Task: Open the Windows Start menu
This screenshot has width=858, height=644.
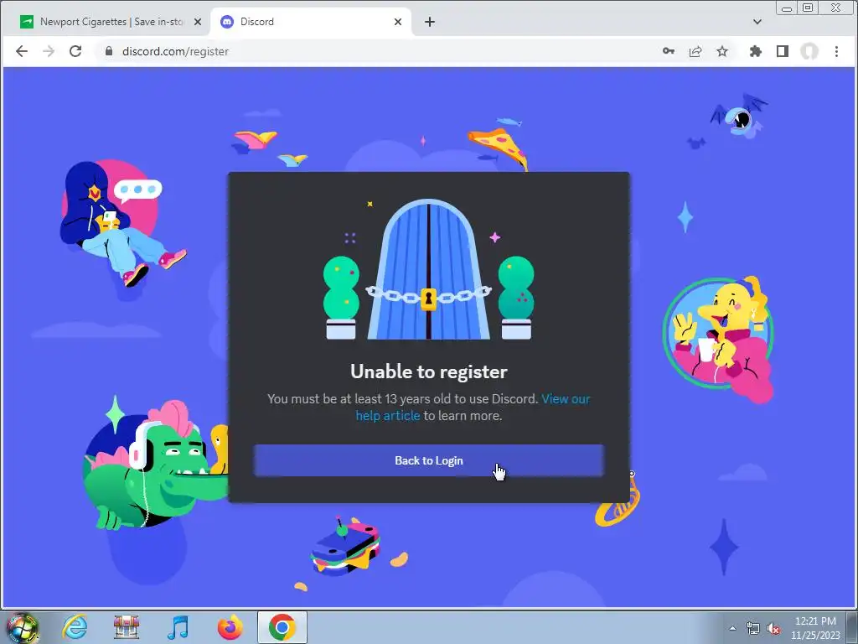Action: (23, 627)
